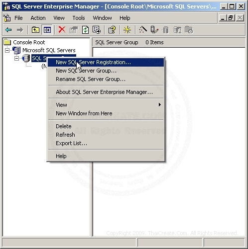248x249 pixels.
Task: Minimize the inner console window
Action: pos(223,18)
